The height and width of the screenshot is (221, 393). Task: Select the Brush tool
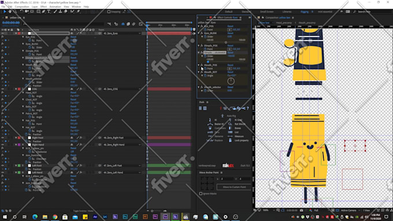(55, 12)
